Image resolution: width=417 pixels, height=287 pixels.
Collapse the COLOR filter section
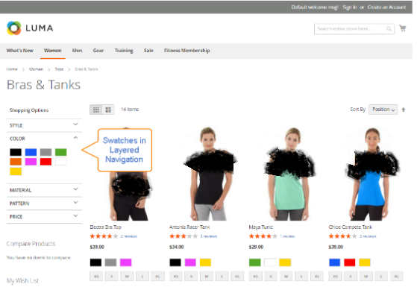(44, 139)
